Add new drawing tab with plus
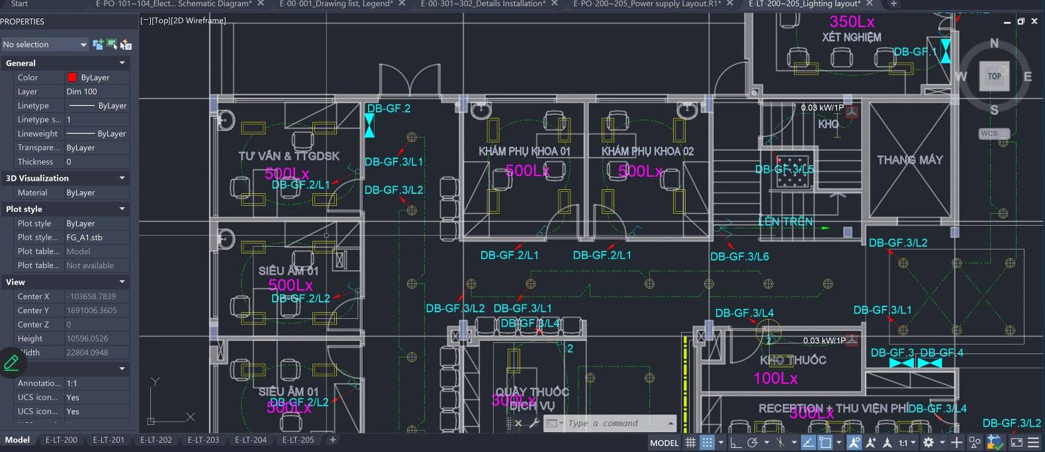This screenshot has height=452, width=1045. click(x=893, y=4)
